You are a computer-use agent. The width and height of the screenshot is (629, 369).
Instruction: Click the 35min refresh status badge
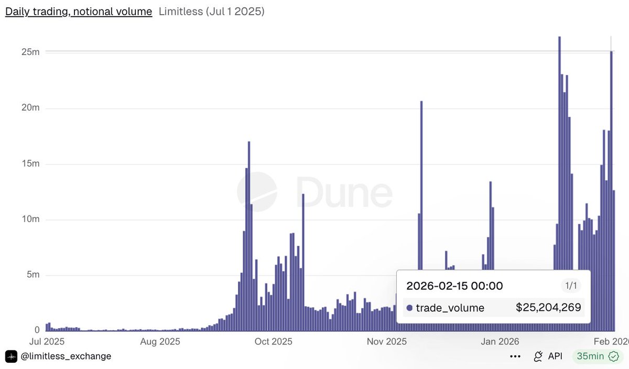(x=598, y=356)
